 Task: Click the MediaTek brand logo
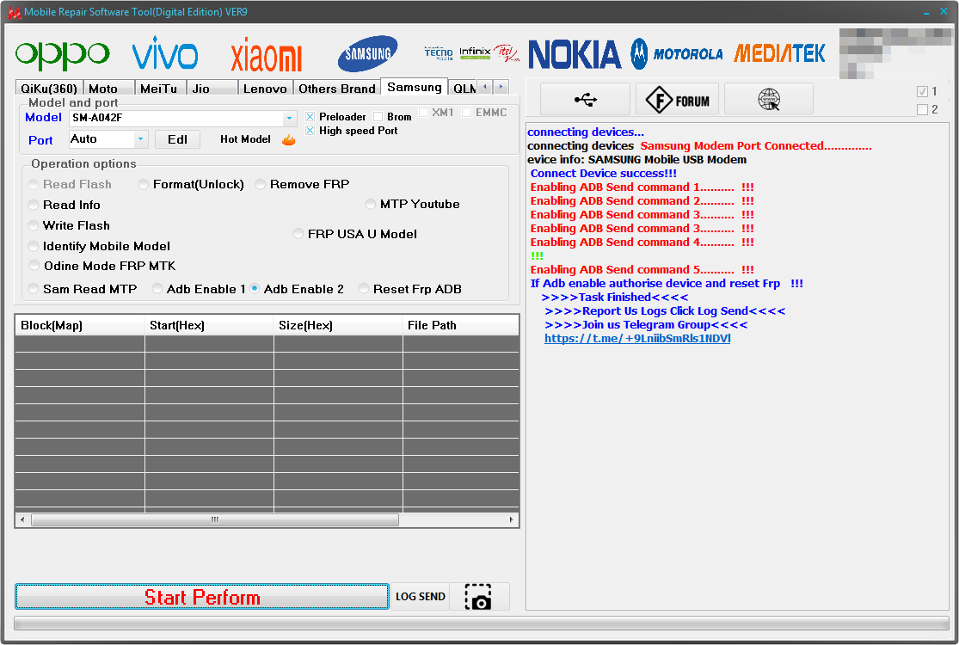(x=779, y=54)
